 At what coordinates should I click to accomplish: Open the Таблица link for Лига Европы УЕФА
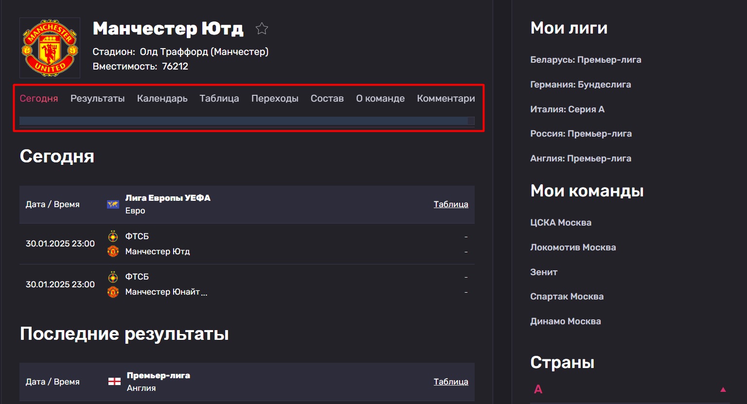451,204
